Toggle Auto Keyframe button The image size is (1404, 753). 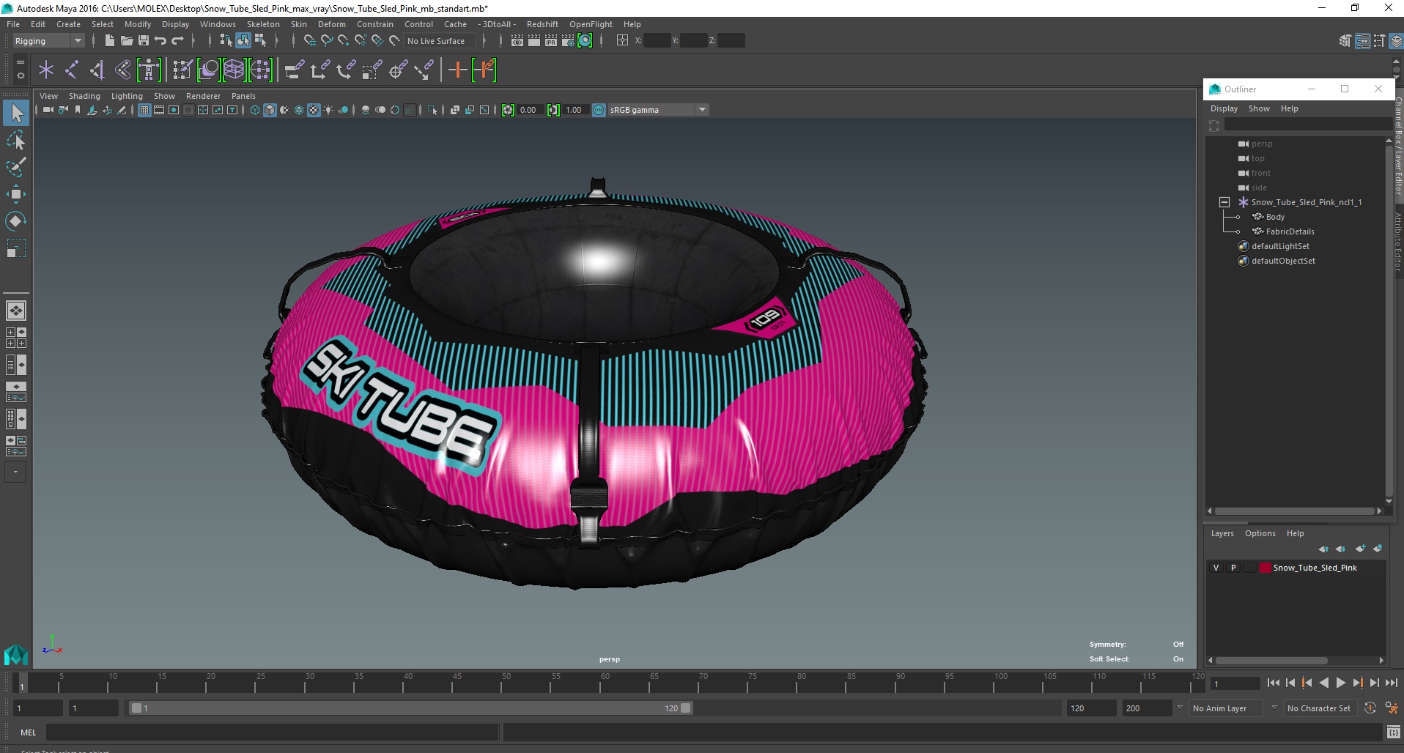1370,708
